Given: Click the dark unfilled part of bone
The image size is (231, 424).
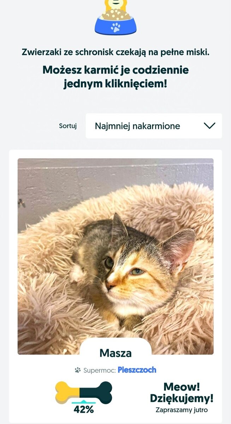Looking at the screenshot, I should (96, 393).
